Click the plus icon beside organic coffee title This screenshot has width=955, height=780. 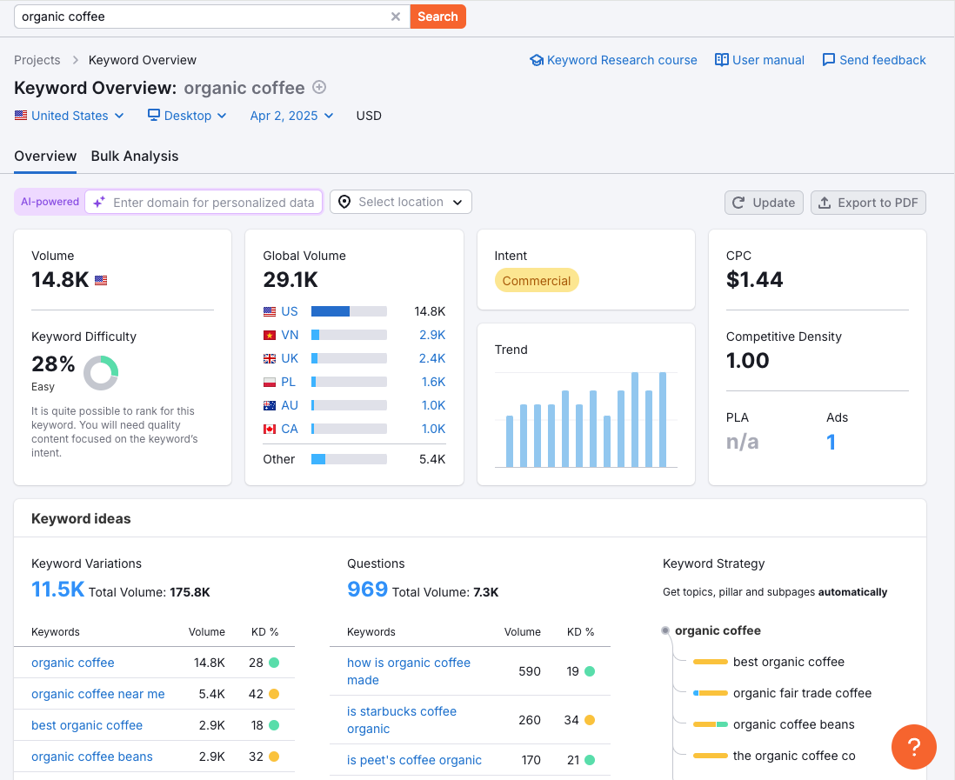[319, 87]
